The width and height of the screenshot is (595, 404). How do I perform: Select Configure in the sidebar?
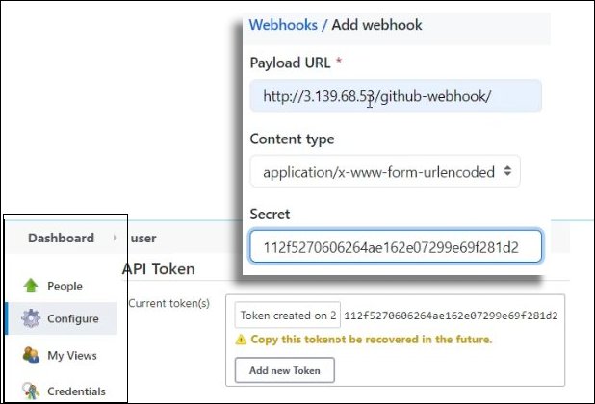[x=72, y=319]
